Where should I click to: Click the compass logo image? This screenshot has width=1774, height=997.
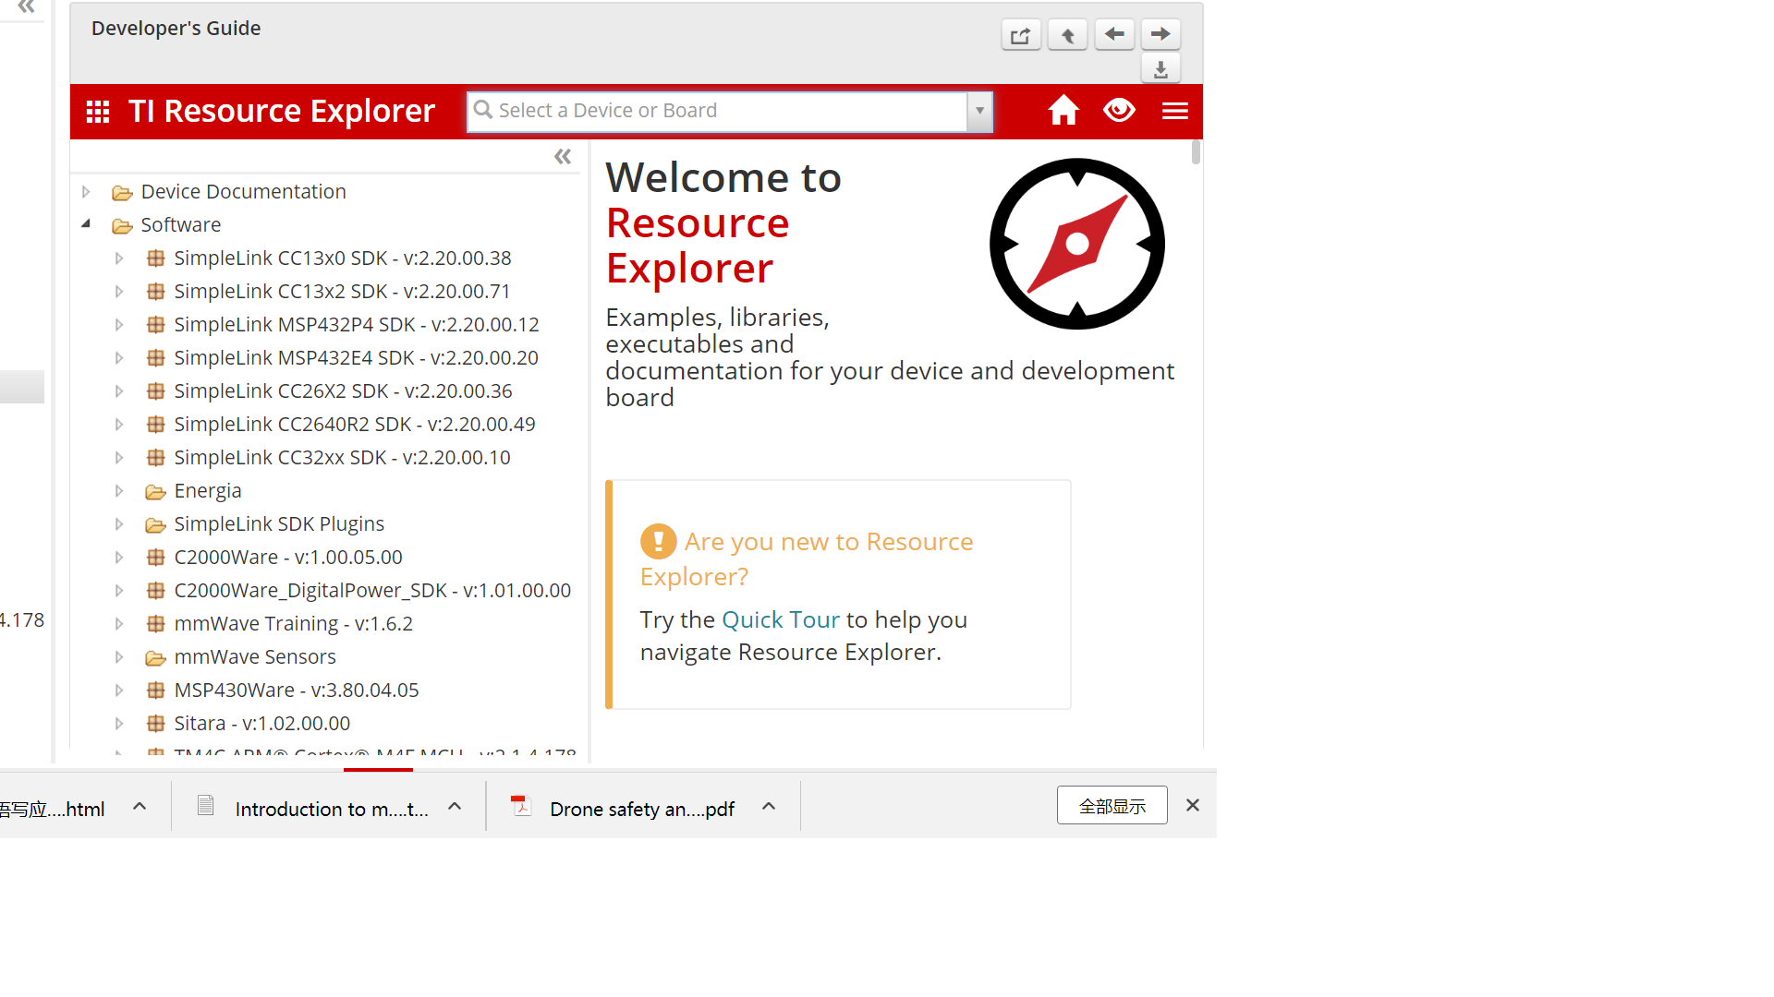point(1077,244)
